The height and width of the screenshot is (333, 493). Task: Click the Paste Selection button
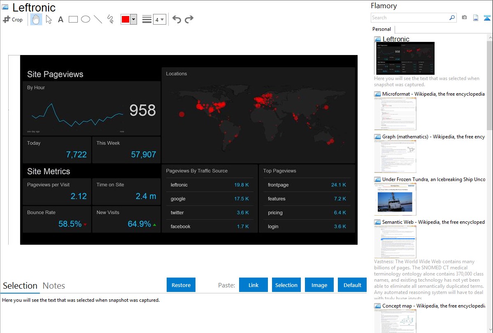(x=286, y=285)
